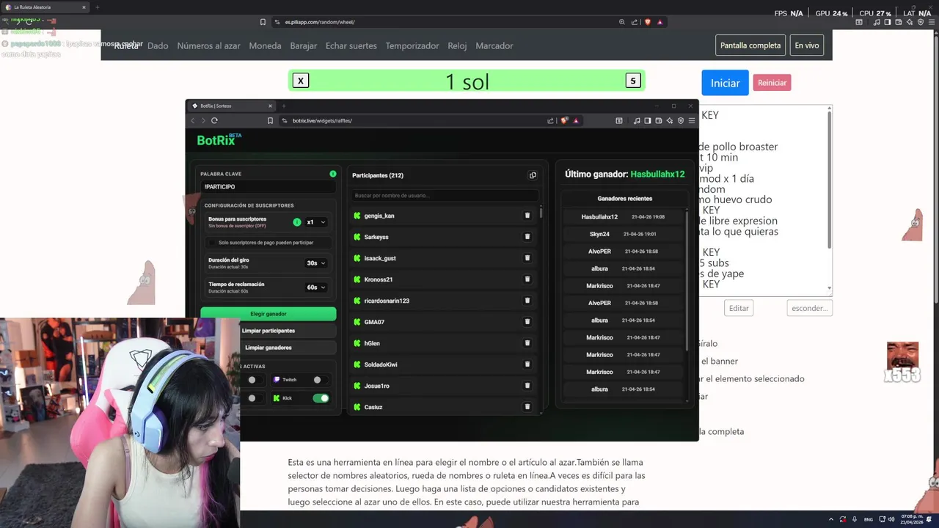Open Brave Rewards icon in BotRix window
The width and height of the screenshot is (939, 528).
pos(576,120)
